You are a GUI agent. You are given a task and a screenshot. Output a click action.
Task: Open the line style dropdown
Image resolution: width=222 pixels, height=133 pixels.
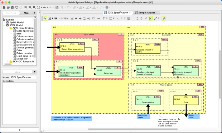[159, 18]
